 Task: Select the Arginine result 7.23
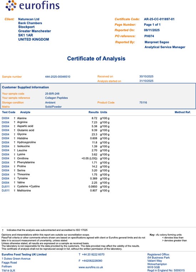[x=94, y=122]
